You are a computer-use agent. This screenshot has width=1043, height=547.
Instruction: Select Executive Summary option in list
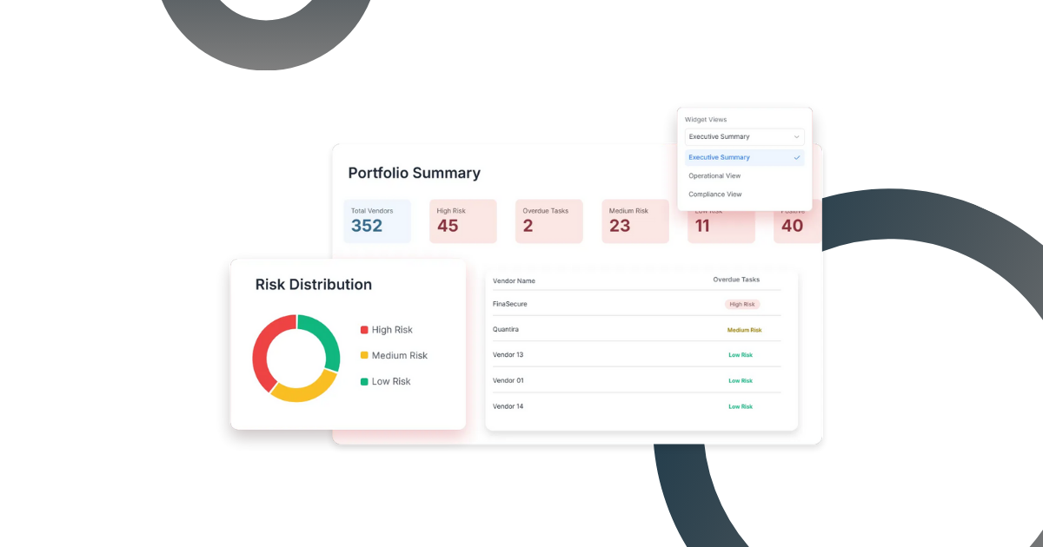[744, 157]
